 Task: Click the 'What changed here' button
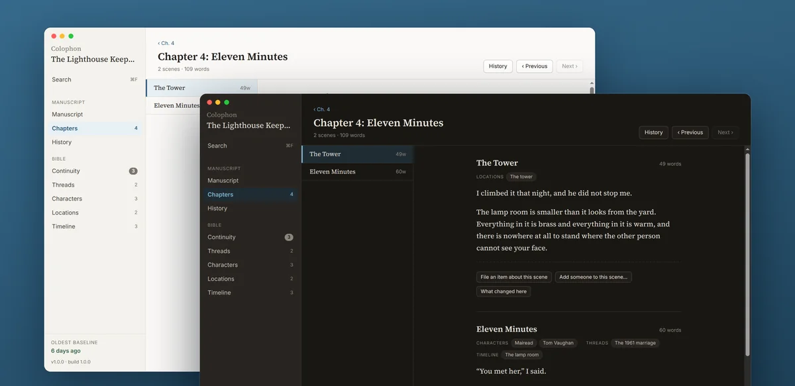[x=503, y=291]
